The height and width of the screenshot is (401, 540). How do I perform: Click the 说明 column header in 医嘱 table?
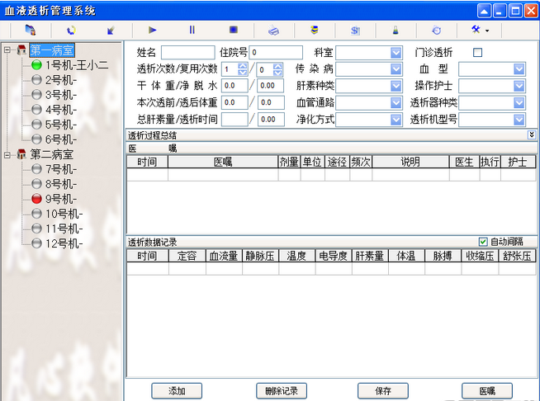coord(410,162)
